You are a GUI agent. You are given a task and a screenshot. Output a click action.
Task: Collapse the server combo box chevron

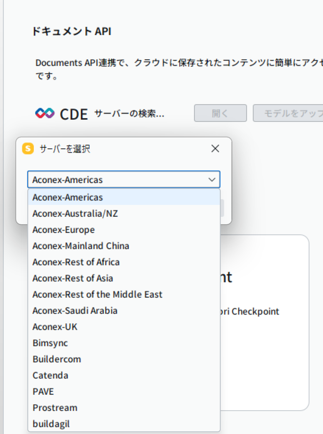pyautogui.click(x=212, y=179)
